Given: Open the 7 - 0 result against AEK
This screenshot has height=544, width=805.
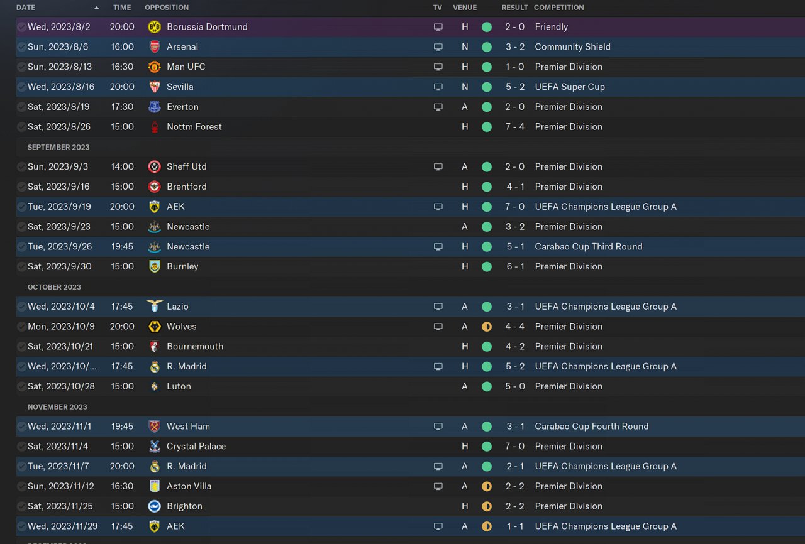Looking at the screenshot, I should (516, 207).
